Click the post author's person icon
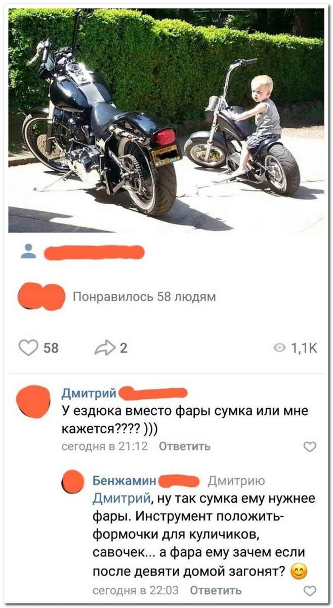The height and width of the screenshot is (608, 333). 28,251
